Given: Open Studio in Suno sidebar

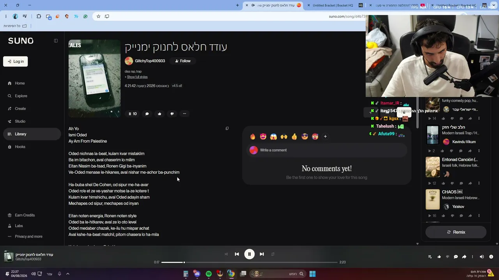Looking at the screenshot, I should (x=32, y=121).
